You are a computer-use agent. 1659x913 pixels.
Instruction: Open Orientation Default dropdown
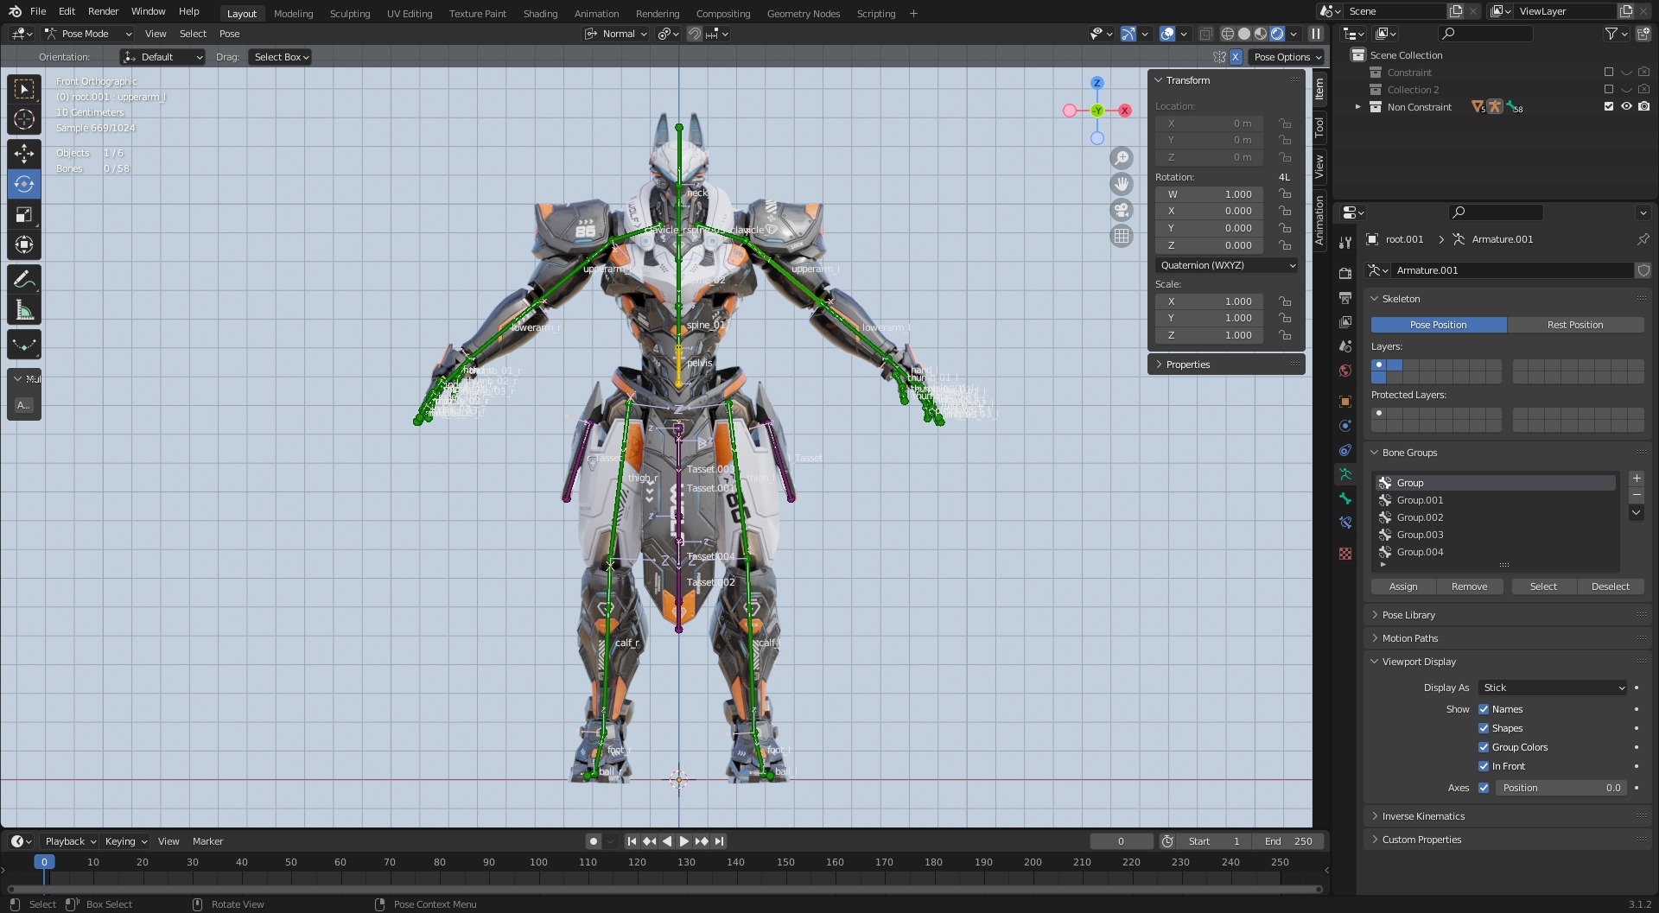[x=162, y=57]
